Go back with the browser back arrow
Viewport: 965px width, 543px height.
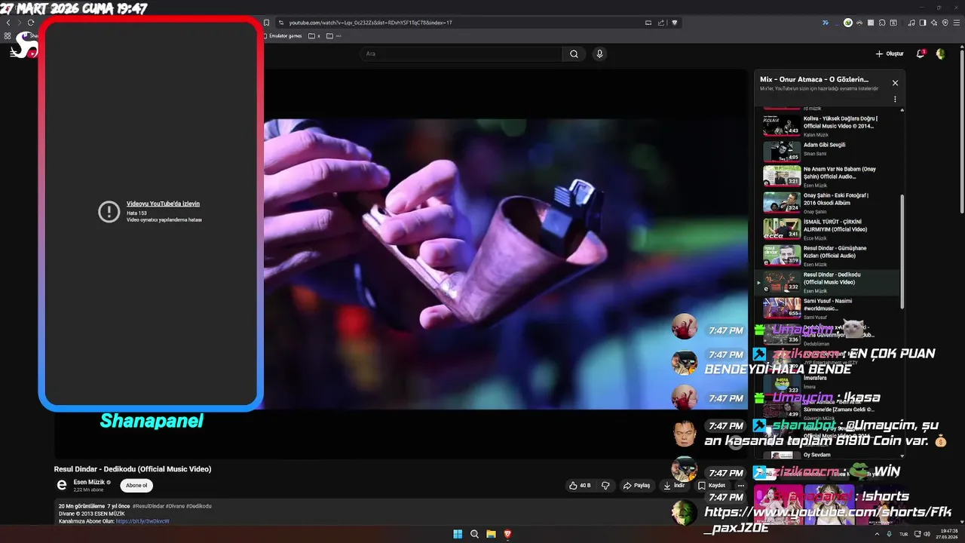[8, 23]
